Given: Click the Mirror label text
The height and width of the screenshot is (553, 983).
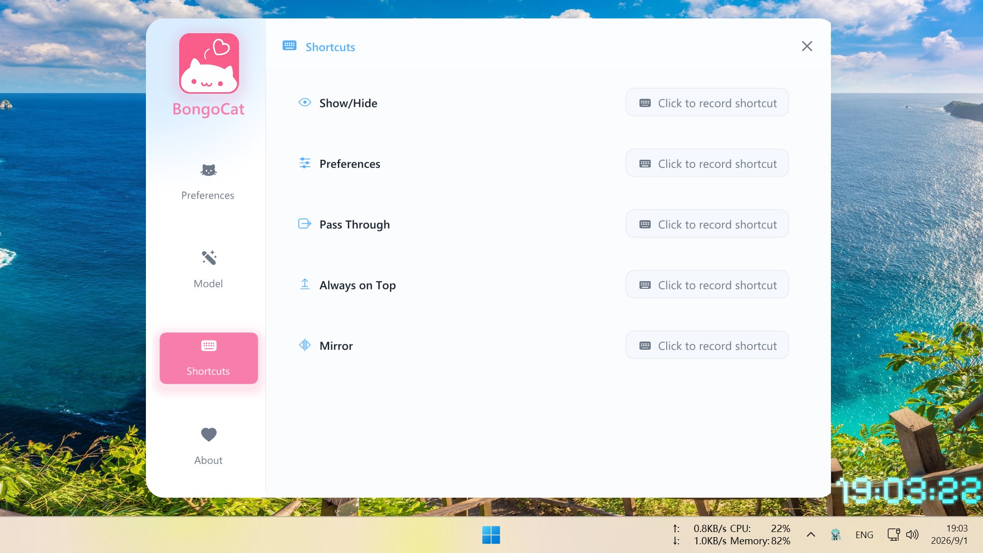Looking at the screenshot, I should point(336,346).
